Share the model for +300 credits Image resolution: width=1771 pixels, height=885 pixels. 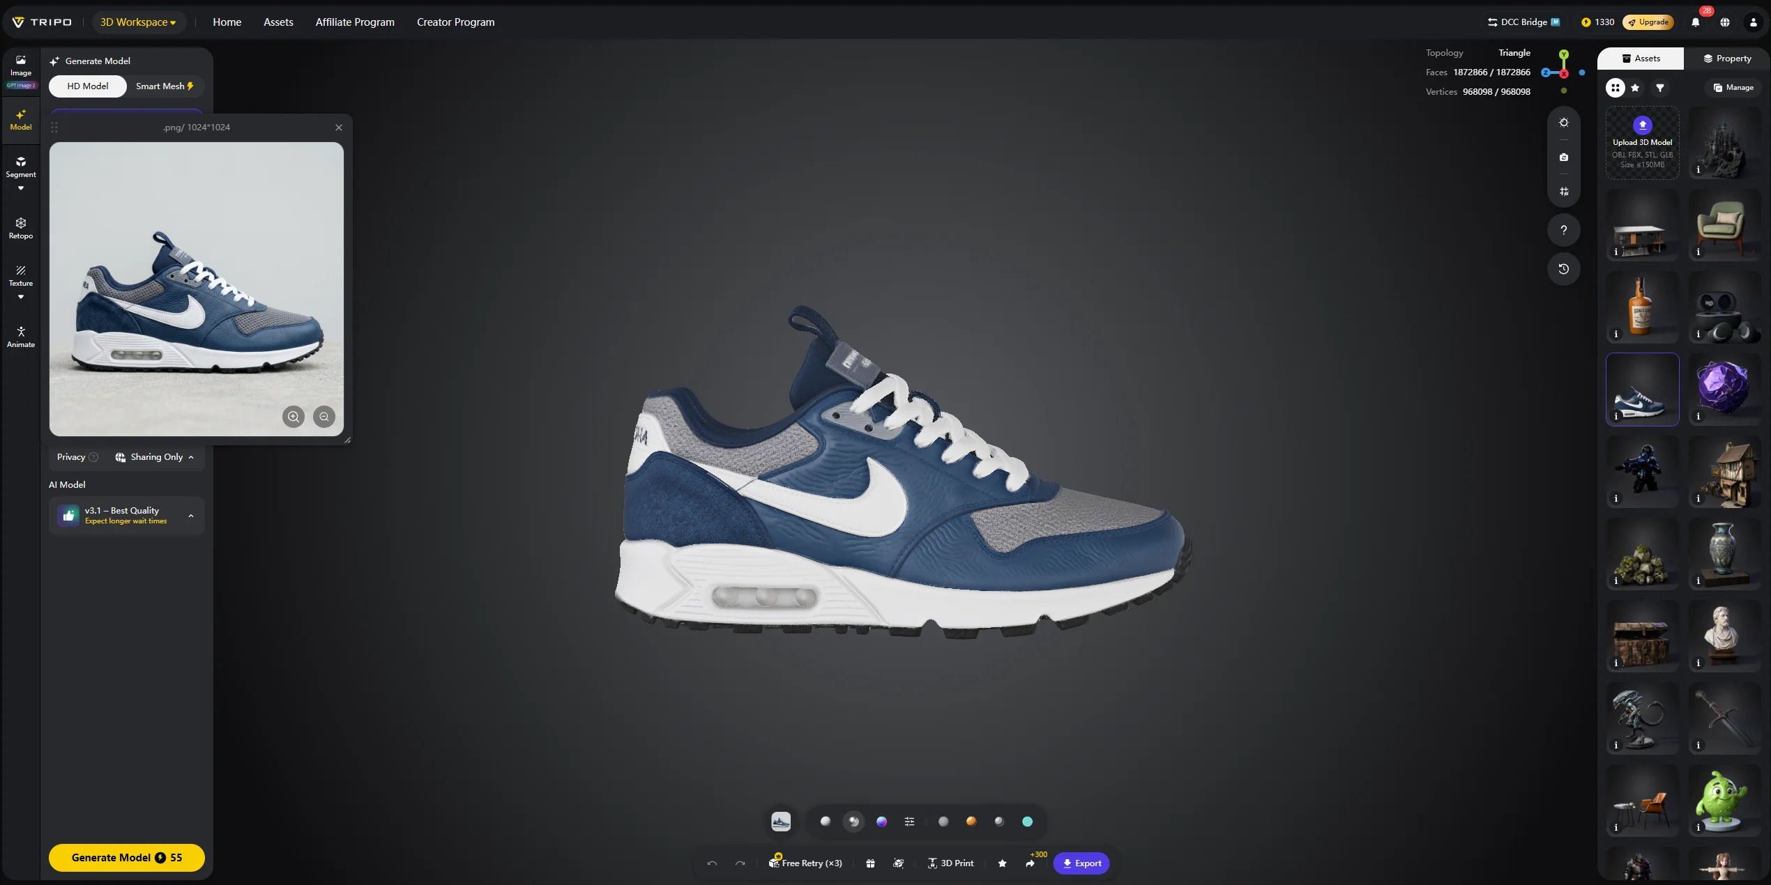tap(1031, 863)
